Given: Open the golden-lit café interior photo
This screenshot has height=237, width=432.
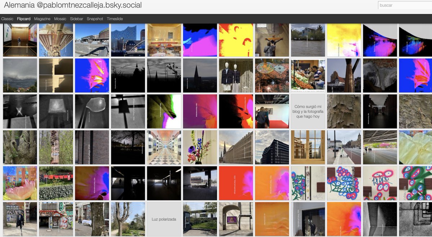Looking at the screenshot, I should coord(164,40).
